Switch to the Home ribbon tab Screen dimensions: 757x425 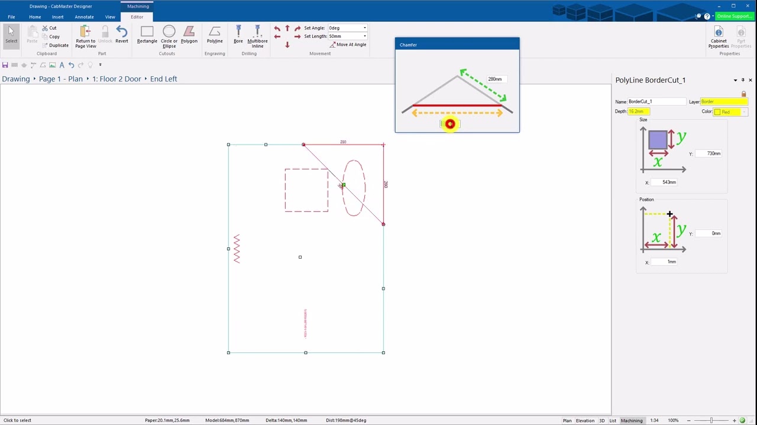[35, 17]
